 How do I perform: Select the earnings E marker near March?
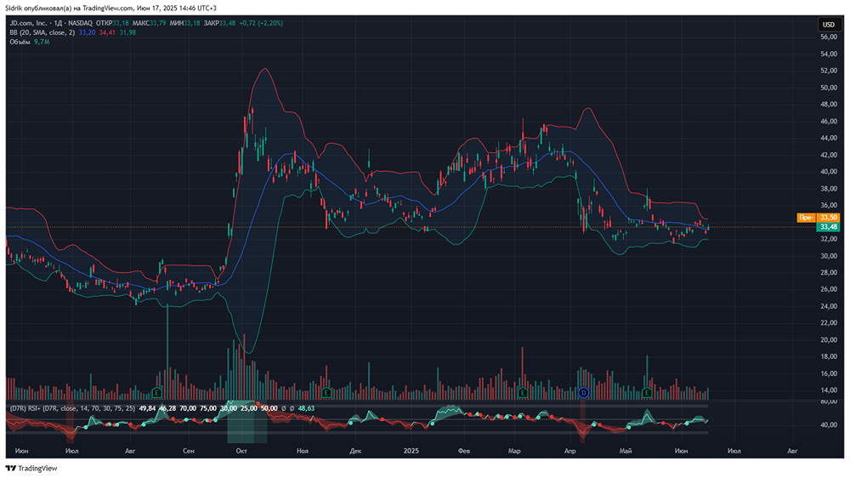click(522, 392)
